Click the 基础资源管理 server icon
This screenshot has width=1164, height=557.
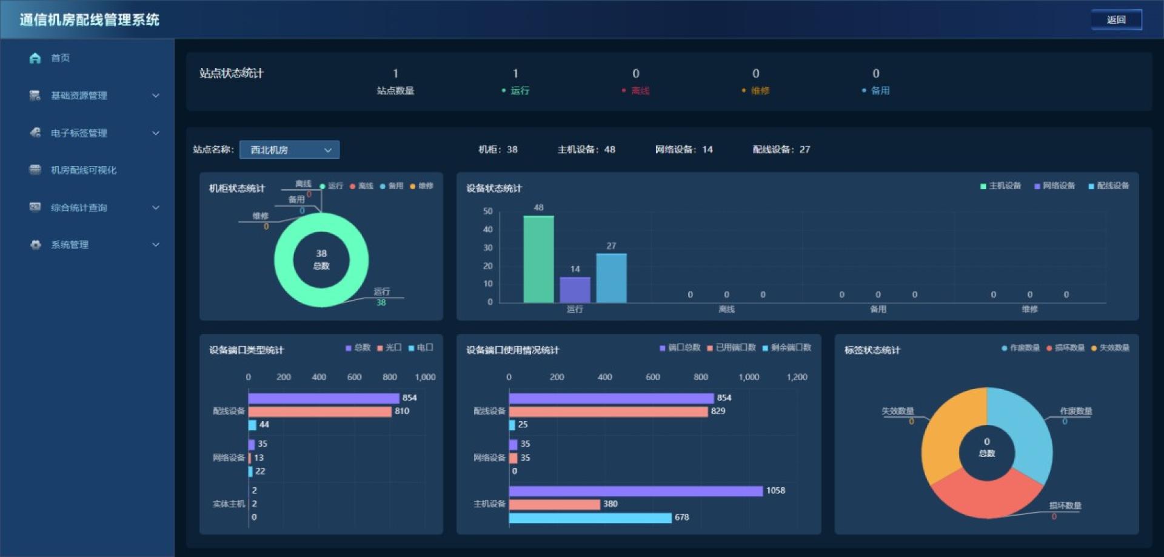(35, 95)
